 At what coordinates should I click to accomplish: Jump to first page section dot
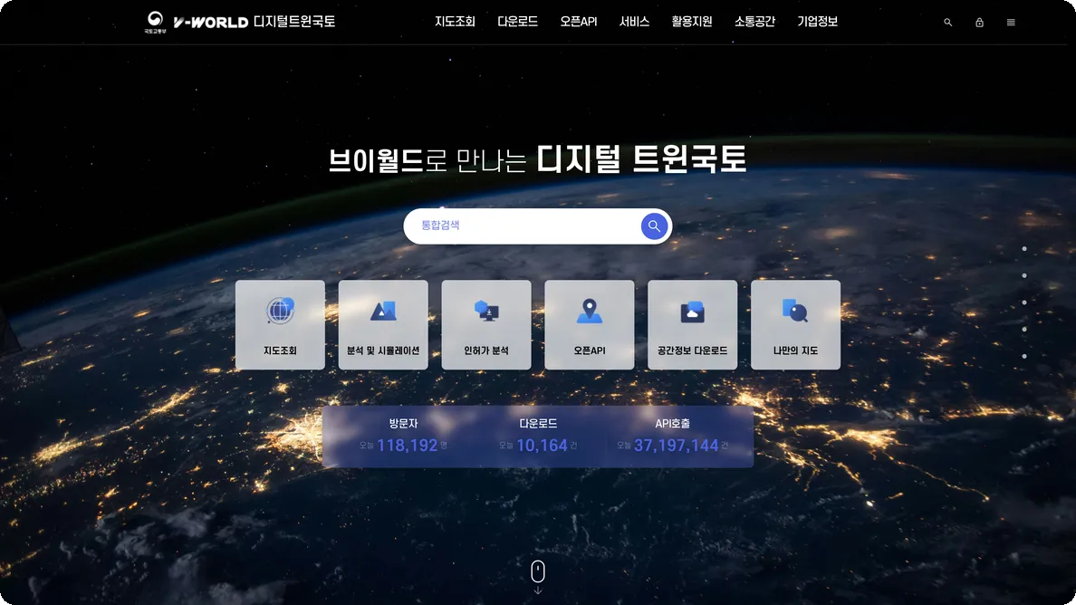(1024, 249)
